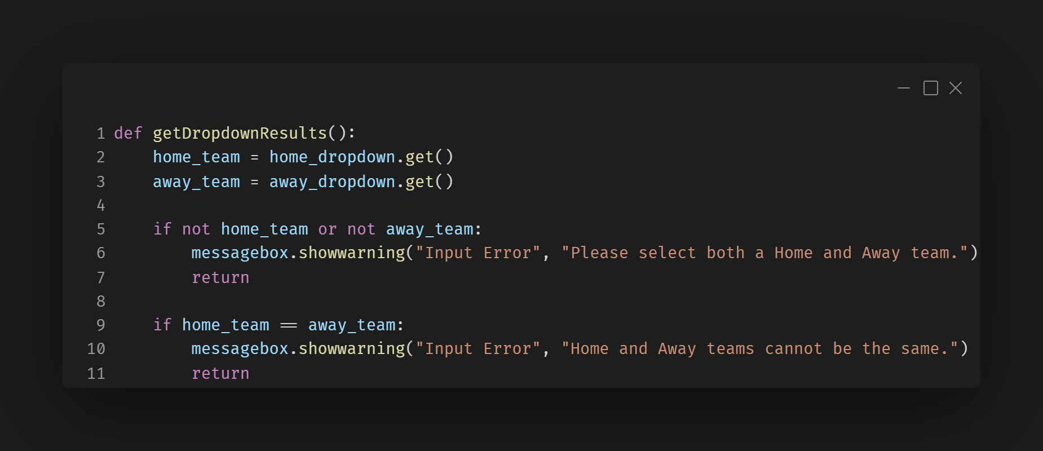Image resolution: width=1043 pixels, height=451 pixels.
Task: Click the maximize window square icon
Action: click(x=930, y=89)
